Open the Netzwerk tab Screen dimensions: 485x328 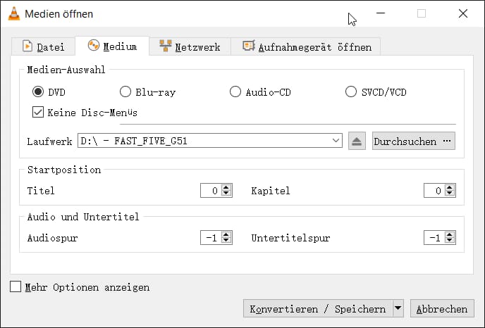tap(190, 47)
